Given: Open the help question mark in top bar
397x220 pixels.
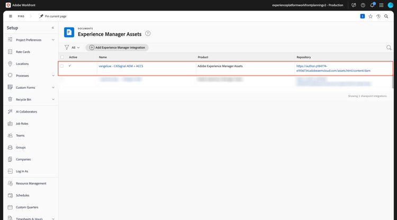Looking at the screenshot, I should point(363,5).
